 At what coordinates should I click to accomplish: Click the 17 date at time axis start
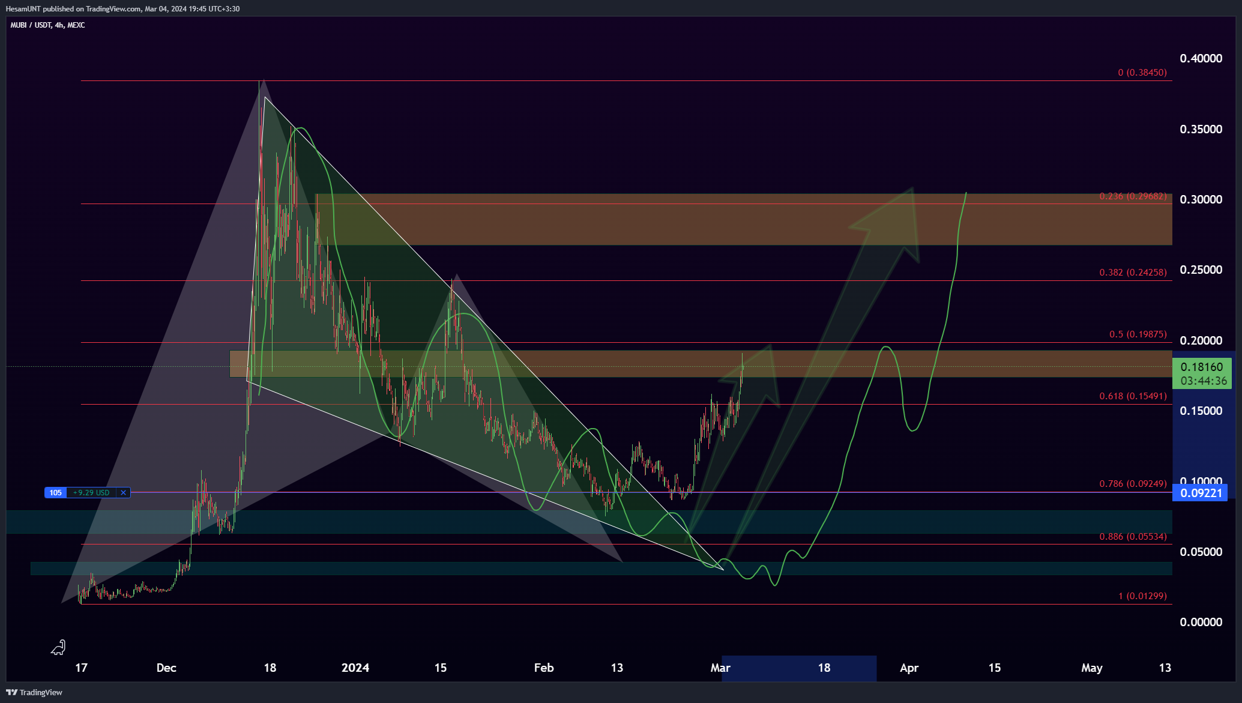click(x=81, y=668)
